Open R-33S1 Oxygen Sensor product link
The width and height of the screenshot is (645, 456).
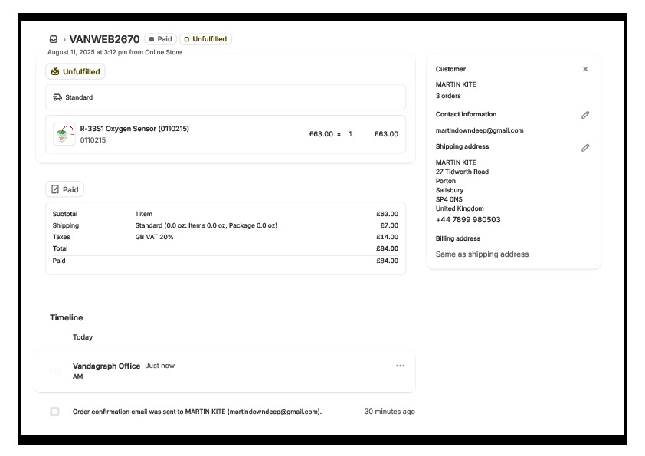click(134, 129)
